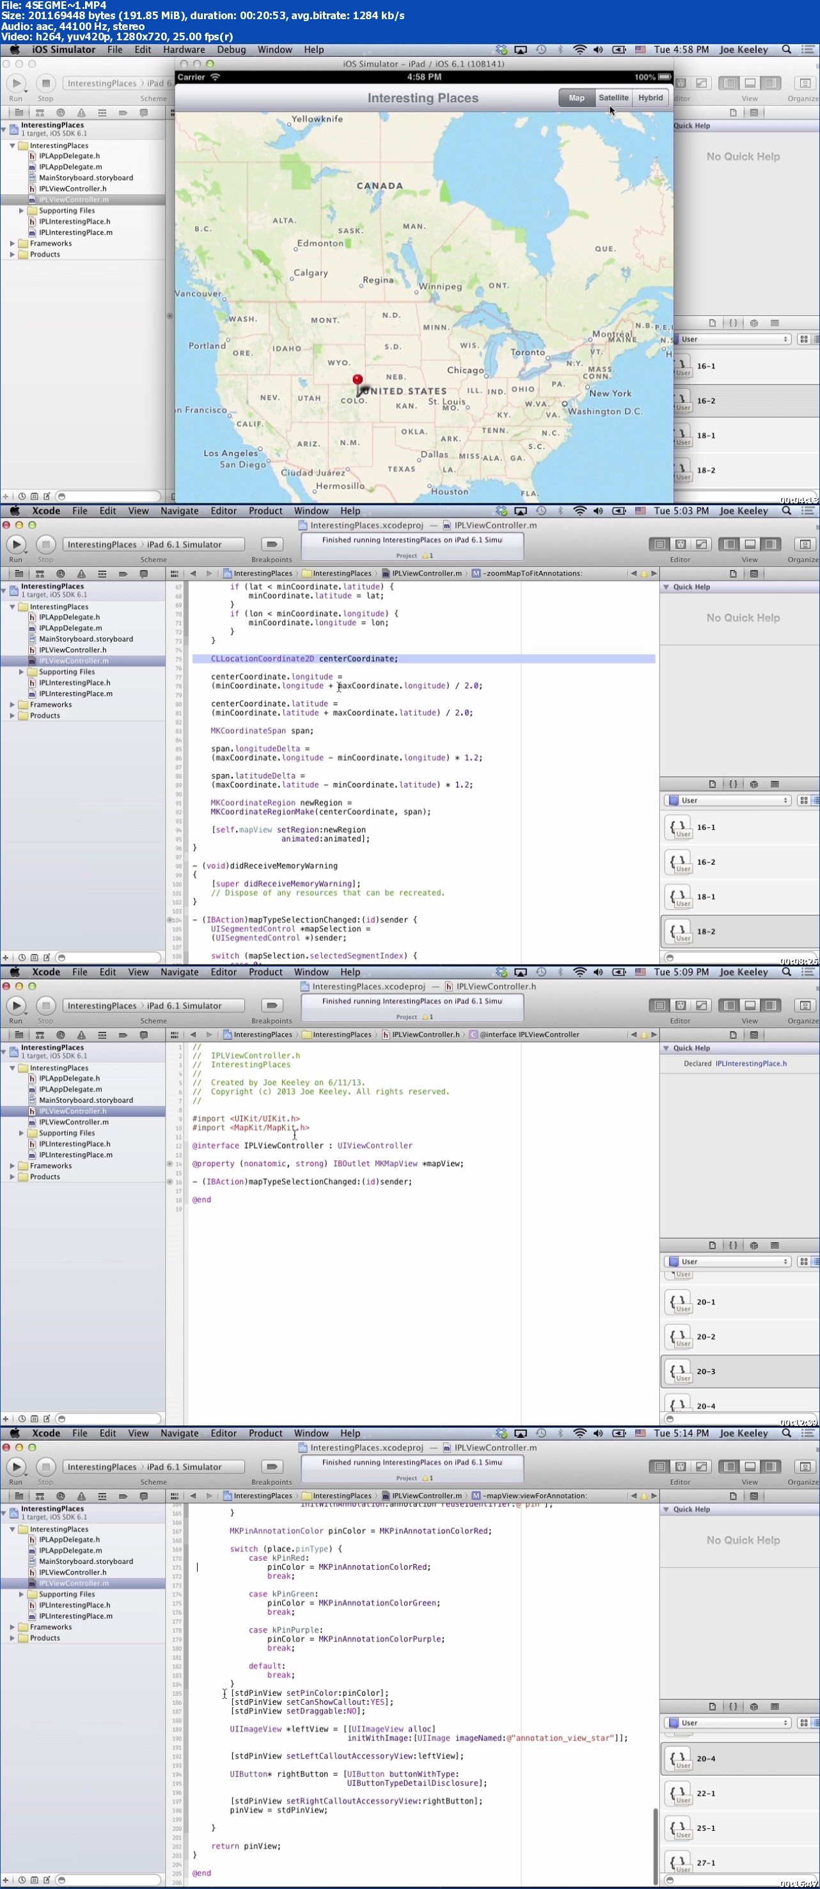Screen dimensions: 820x1889
Task: Select code snippet 20-2
Action: tap(740, 1337)
